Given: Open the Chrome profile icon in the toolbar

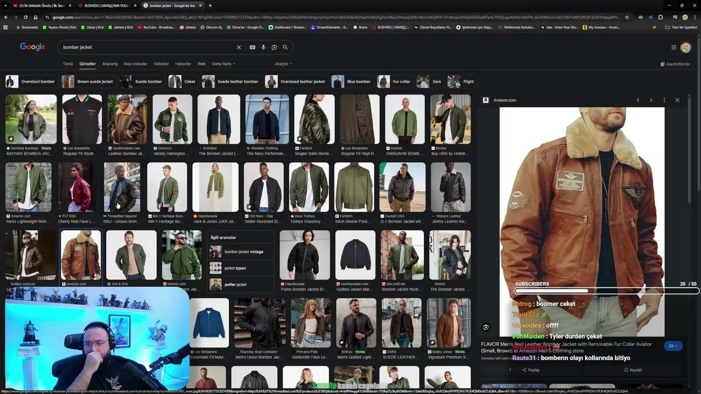Looking at the screenshot, I should coord(685,17).
